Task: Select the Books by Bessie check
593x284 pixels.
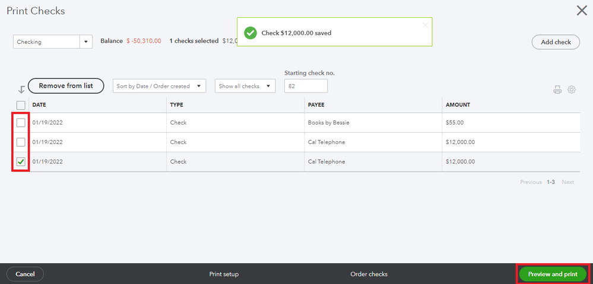Action: click(x=21, y=123)
